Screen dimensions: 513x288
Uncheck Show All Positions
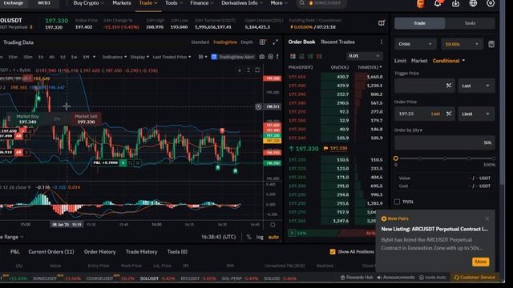tap(333, 252)
